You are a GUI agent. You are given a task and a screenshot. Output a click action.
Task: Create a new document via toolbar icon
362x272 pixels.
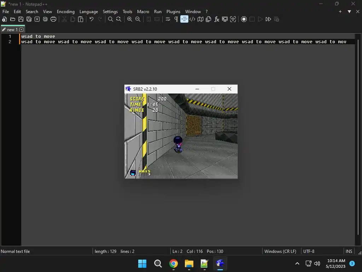(4, 19)
